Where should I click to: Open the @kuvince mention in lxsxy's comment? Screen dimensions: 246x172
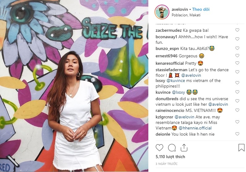pos(176,80)
